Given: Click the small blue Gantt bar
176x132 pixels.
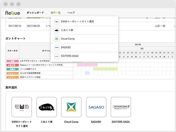Looking at the screenshot, I should click(87, 73).
